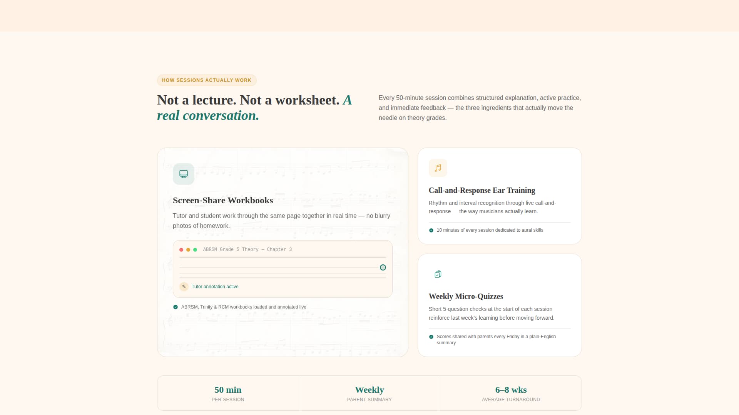The image size is (739, 415).
Task: Click the red dot in workbook window
Action: (x=181, y=250)
